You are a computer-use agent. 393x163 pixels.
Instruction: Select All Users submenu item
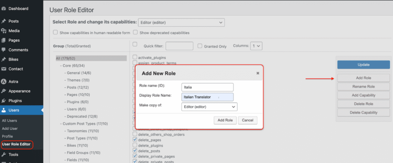10,121
